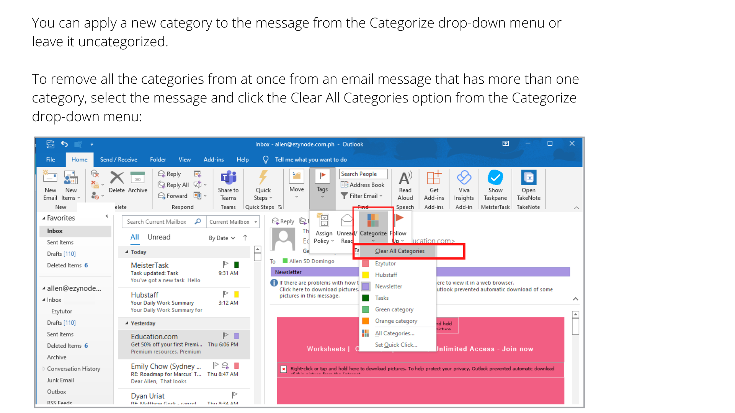Viewport: 735px width, 413px height.
Task: Switch to the Send / Receive tab
Action: pos(118,160)
